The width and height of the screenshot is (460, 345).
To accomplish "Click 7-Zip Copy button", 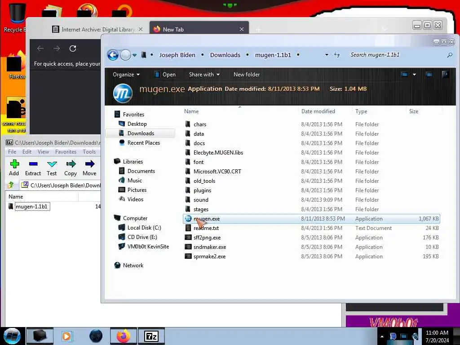I will tap(71, 168).
